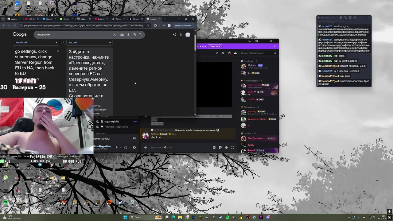Show pinned messages in Discord
The height and width of the screenshot is (221, 393).
pyautogui.click(x=229, y=53)
